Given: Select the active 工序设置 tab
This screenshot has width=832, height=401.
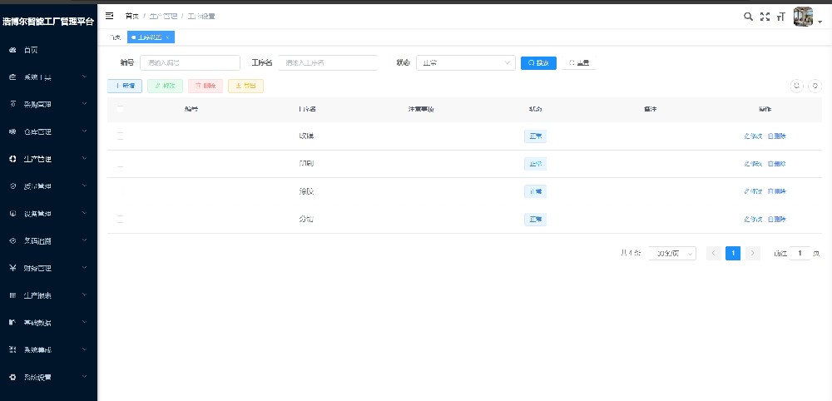Looking at the screenshot, I should pos(151,37).
